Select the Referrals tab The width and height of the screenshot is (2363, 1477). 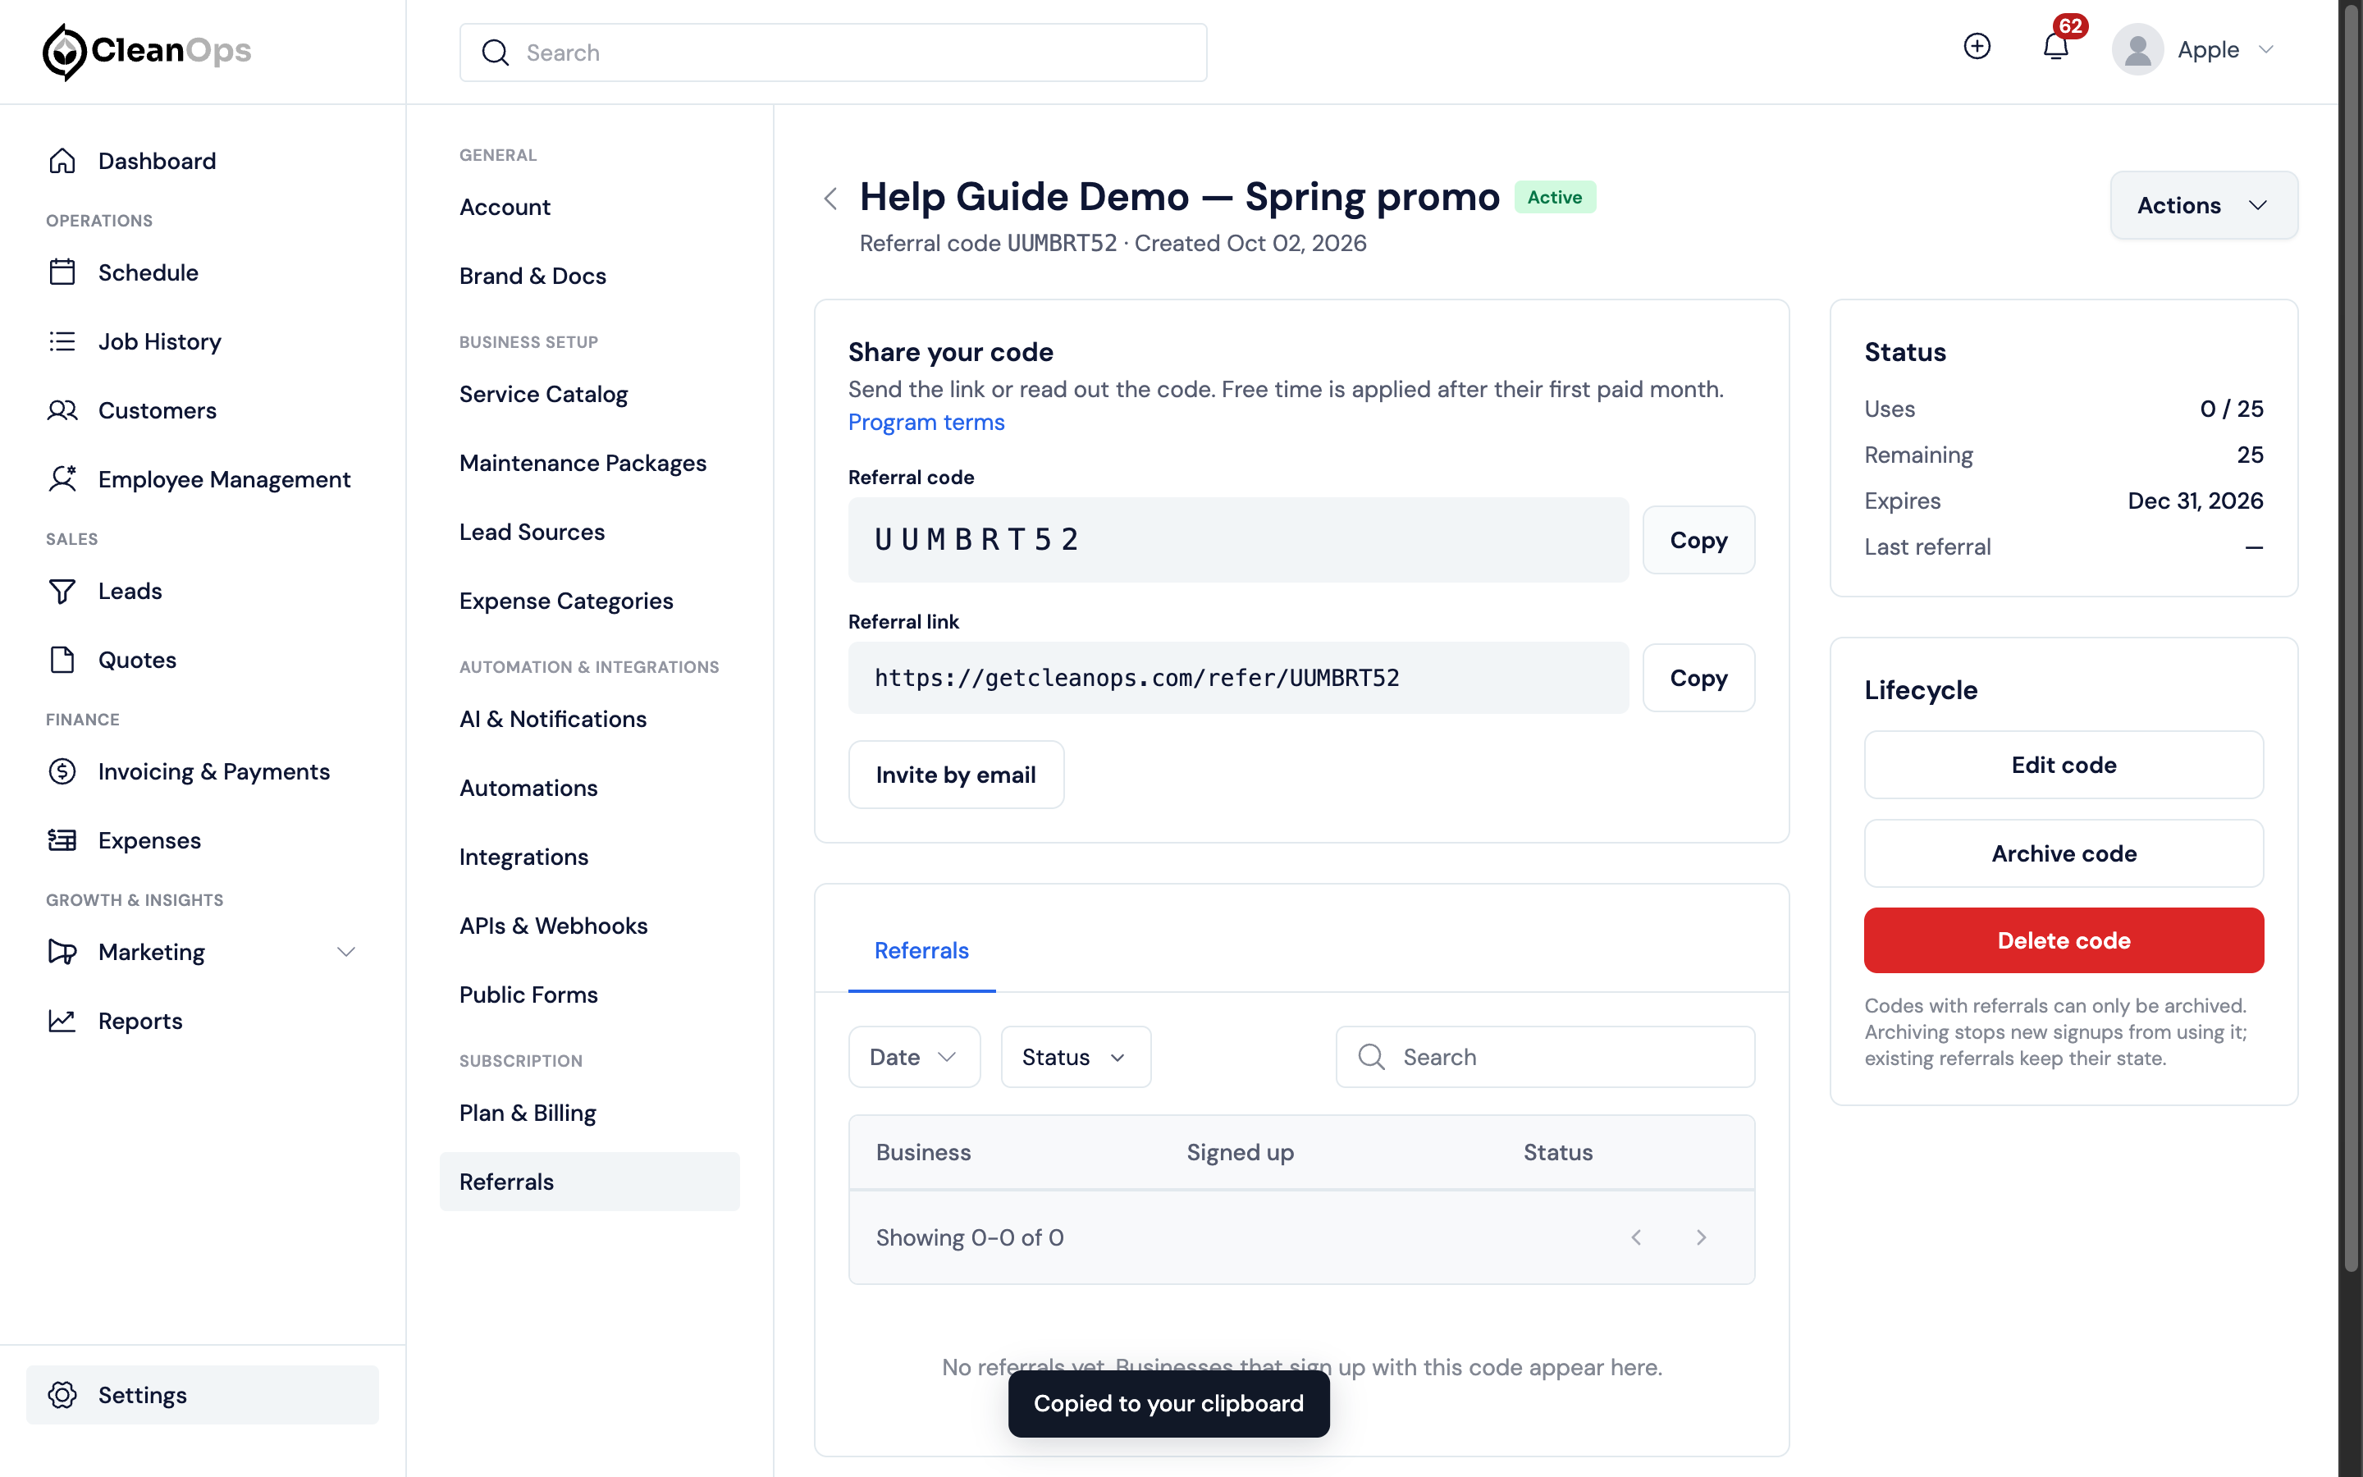click(921, 950)
